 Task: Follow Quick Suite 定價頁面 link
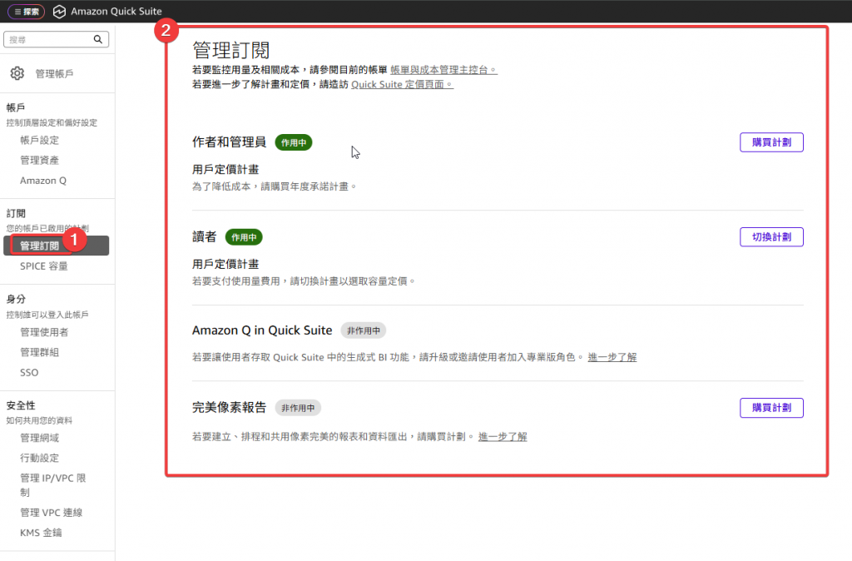pos(402,84)
